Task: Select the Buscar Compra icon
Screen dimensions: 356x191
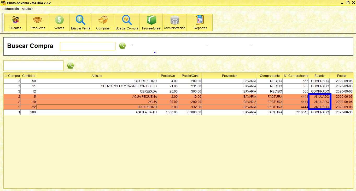Action: click(x=127, y=22)
